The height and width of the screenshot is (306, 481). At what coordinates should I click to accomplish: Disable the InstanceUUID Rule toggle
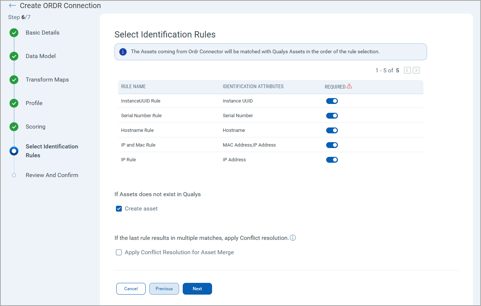(332, 101)
